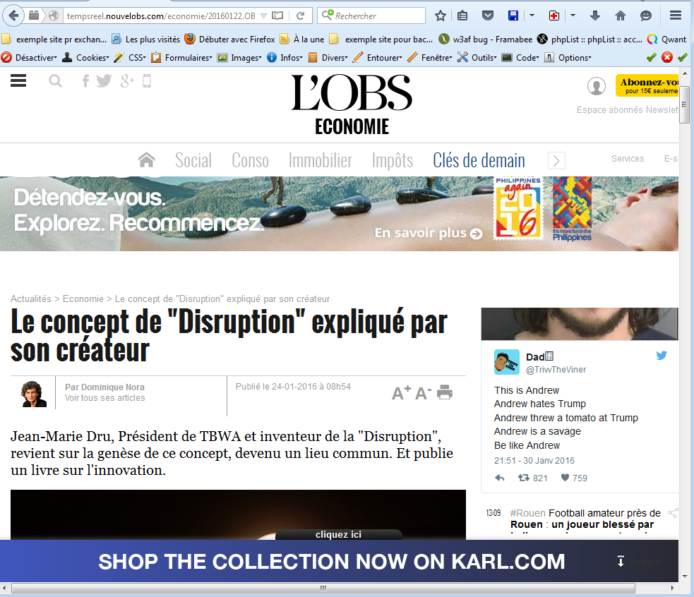Viewport: 694px width, 597px height.
Task: Open the Les plus visités bookmark
Action: pos(145,40)
